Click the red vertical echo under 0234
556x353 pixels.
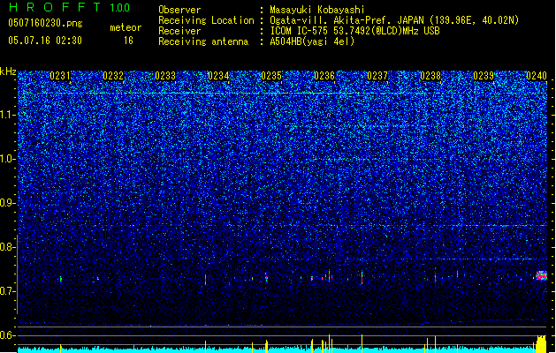[205, 279]
